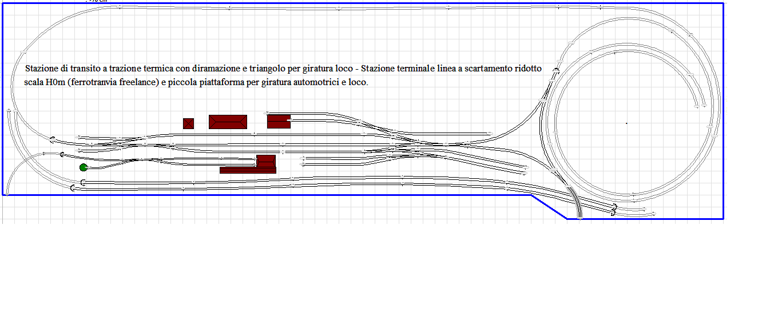Screen dimensions: 778x329
Task: Select the lower station building with platform
Action: (265, 161)
